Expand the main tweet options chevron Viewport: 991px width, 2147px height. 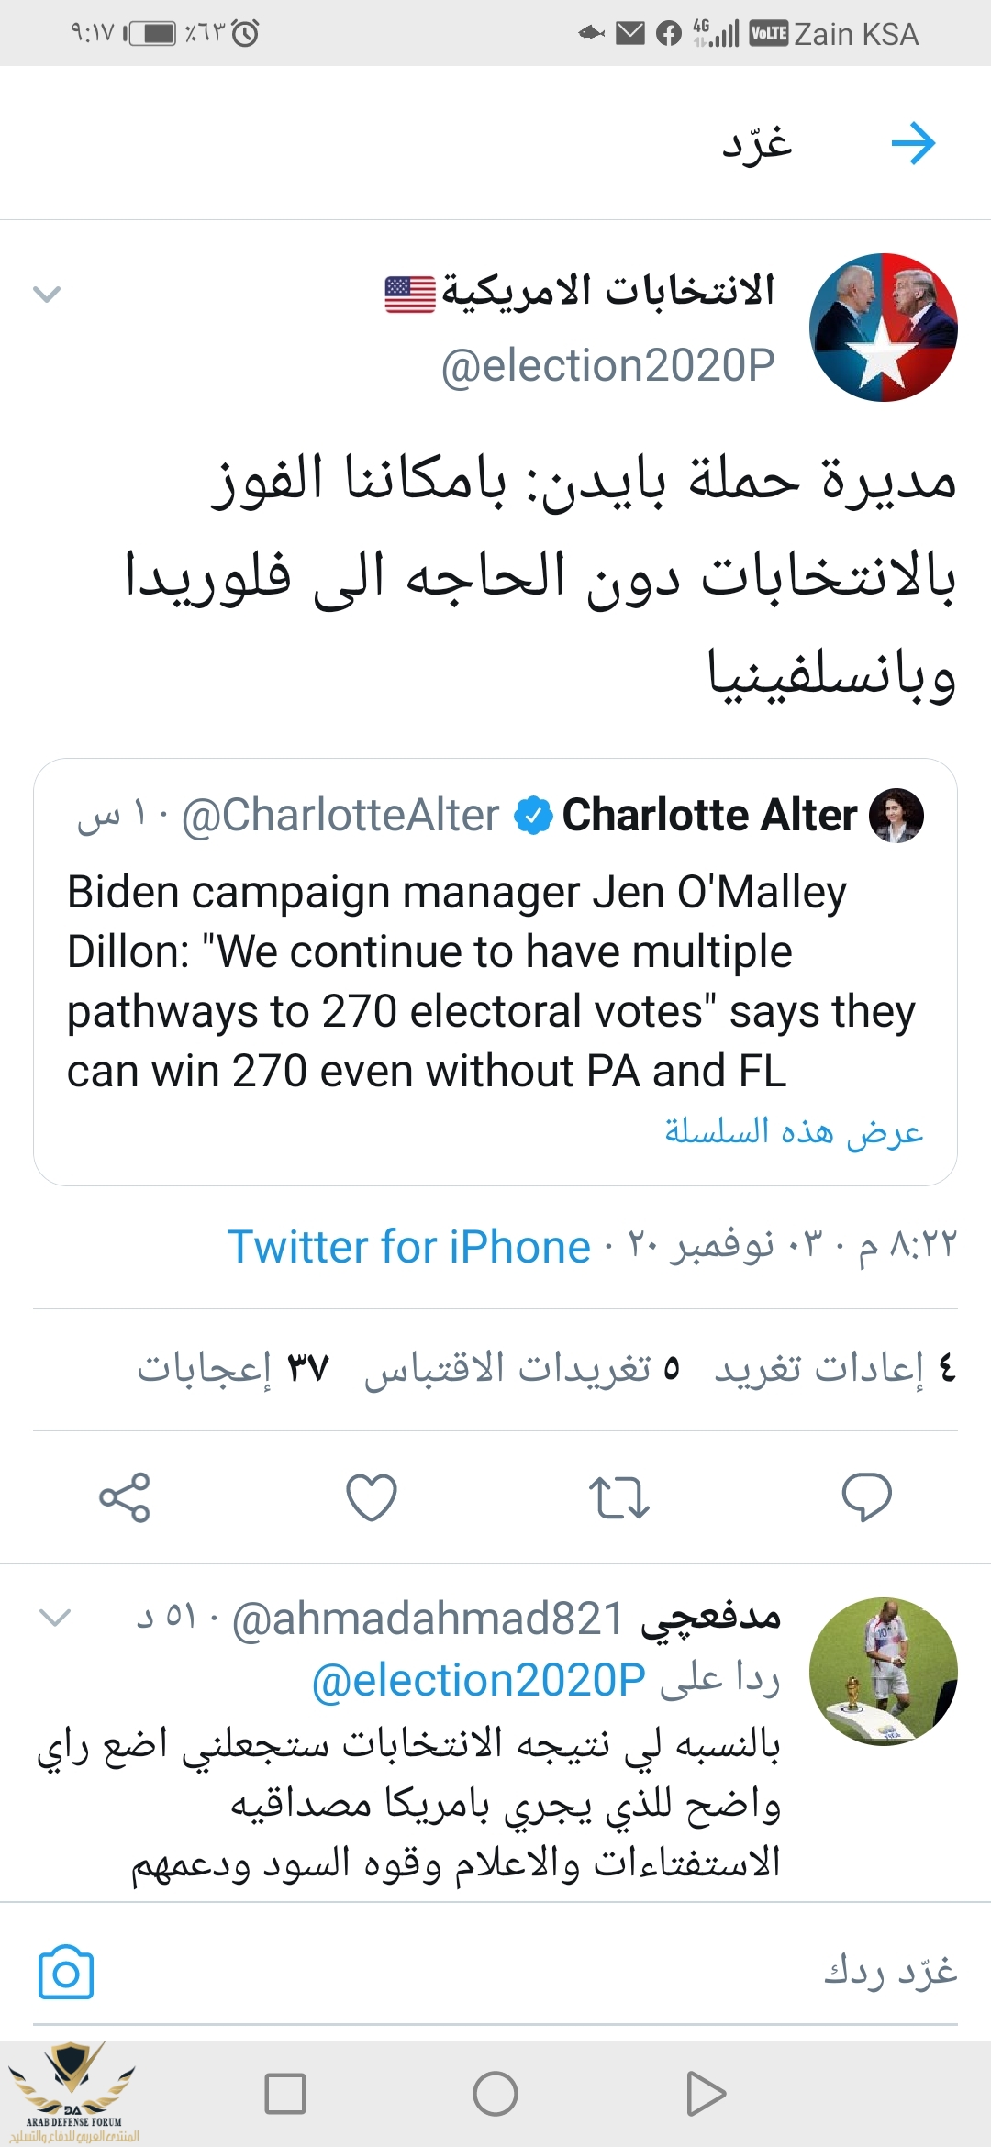click(x=47, y=294)
